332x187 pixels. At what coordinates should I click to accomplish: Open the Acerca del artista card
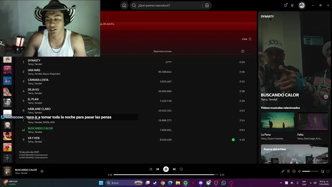pos(294,154)
